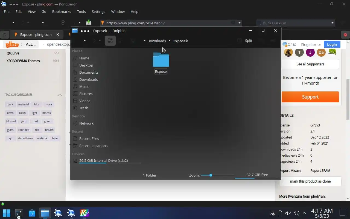The height and width of the screenshot is (219, 350).
Task: Click the clipboard tray icon
Action: click(280, 213)
